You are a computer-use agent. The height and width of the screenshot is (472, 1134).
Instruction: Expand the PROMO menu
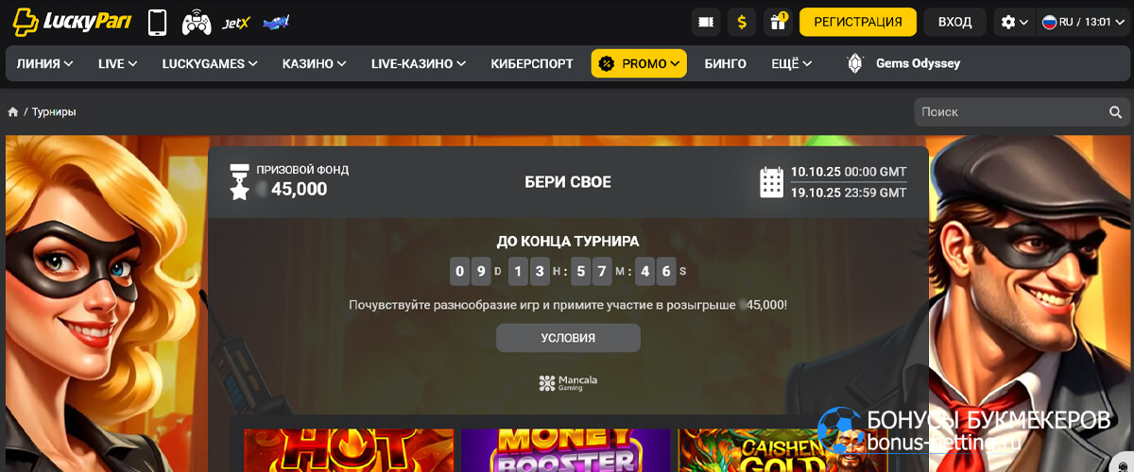(639, 64)
